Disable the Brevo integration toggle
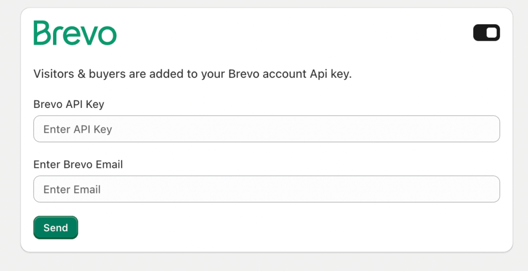The image size is (528, 271). (x=487, y=33)
